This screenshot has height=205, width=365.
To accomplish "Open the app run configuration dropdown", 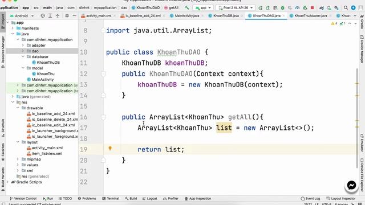I will point(203,7).
